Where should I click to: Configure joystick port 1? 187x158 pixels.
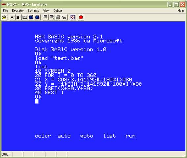pos(46,18)
